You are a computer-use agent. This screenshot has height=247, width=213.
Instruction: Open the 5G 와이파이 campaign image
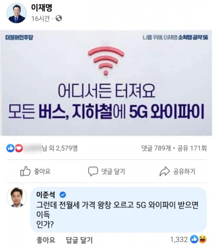click(106, 83)
